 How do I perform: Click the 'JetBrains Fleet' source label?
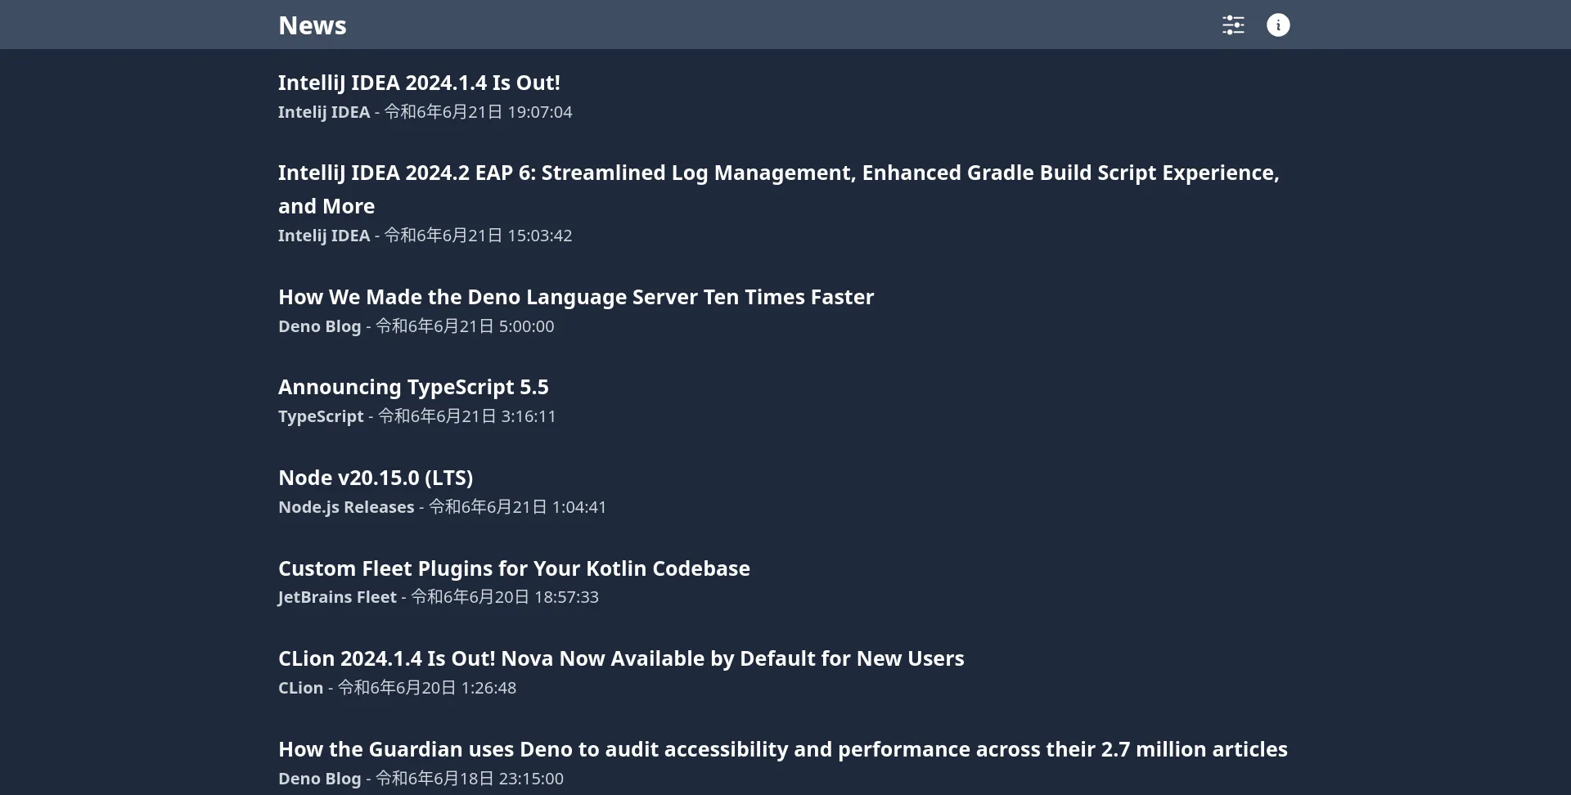click(x=337, y=597)
